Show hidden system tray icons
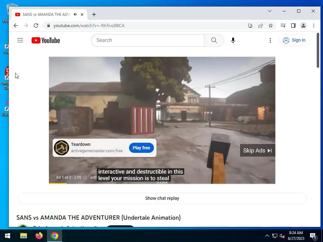The height and width of the screenshot is (242, 323). (267, 236)
